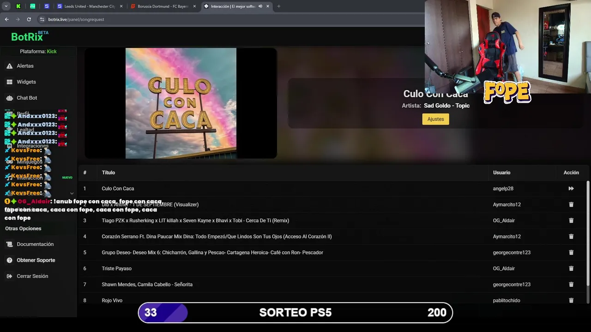Select the Corazón Serrano Ft. Dina Paucar title

tap(217, 237)
